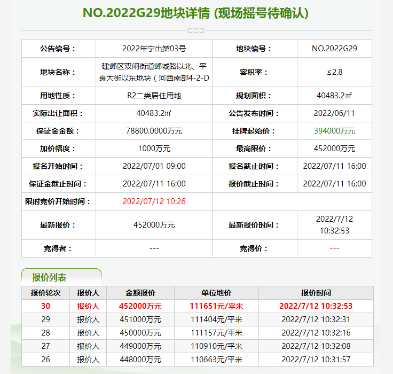
Task: Select the actual transfer area next to 实际出让面积
Action: click(x=154, y=113)
